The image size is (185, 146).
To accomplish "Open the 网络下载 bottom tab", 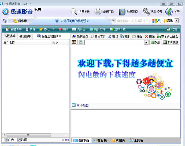I will click(x=81, y=140).
